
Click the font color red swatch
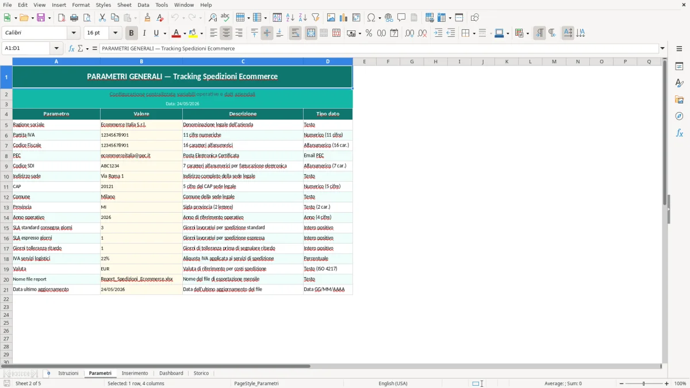pos(177,33)
